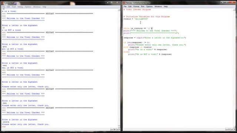Click 'e is a vowel' shell output
The image size is (237, 133).
click(9, 11)
